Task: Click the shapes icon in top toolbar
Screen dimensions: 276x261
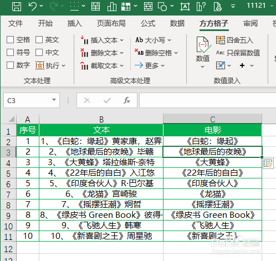Action: coord(162,7)
